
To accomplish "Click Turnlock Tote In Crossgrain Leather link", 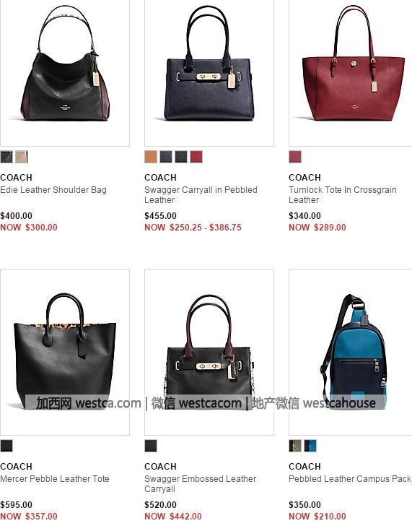I will click(x=343, y=195).
